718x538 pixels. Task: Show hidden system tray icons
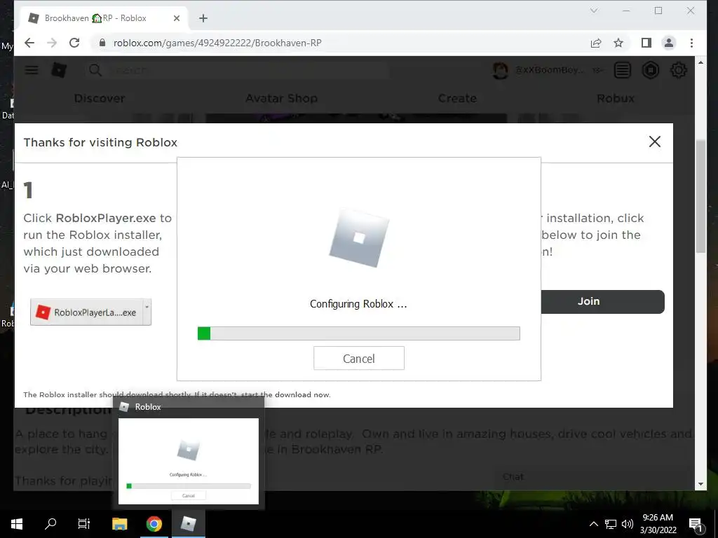(x=593, y=524)
